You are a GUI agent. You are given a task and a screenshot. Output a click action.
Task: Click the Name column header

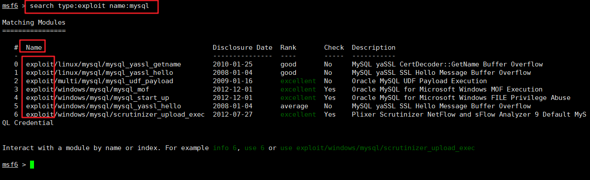click(x=34, y=48)
